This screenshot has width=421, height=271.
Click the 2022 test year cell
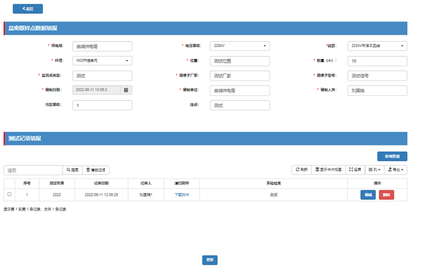(x=57, y=195)
